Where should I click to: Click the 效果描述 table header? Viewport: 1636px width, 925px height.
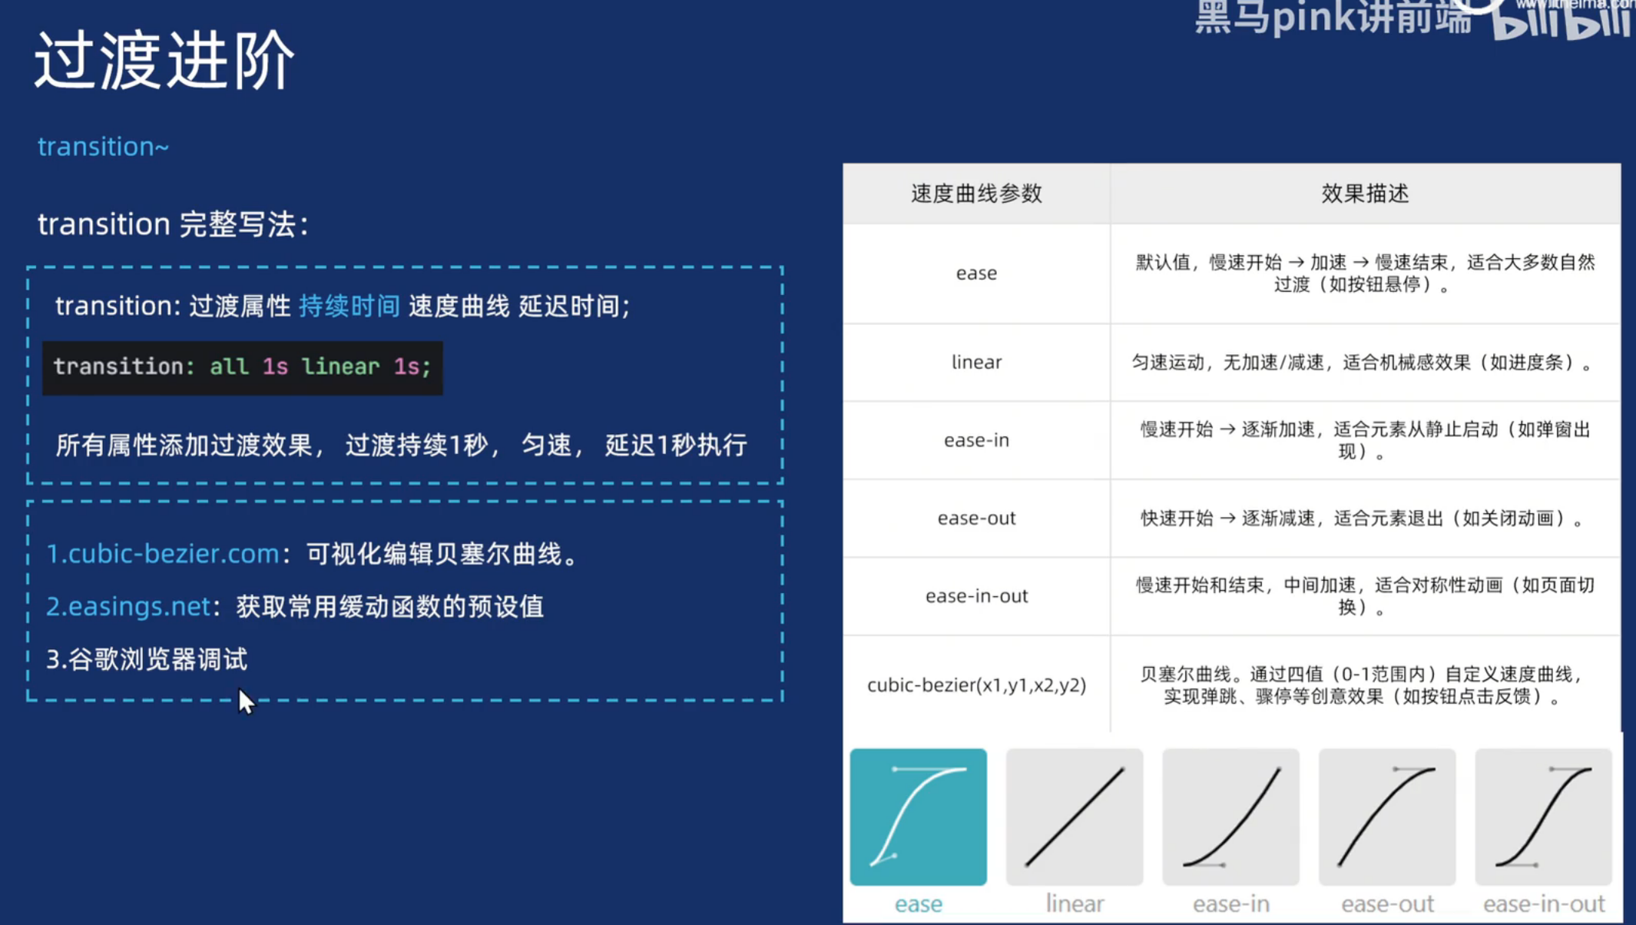point(1365,194)
